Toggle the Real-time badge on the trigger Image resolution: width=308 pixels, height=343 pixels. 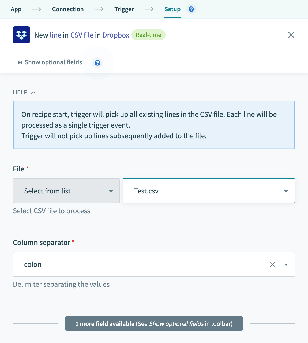point(148,35)
